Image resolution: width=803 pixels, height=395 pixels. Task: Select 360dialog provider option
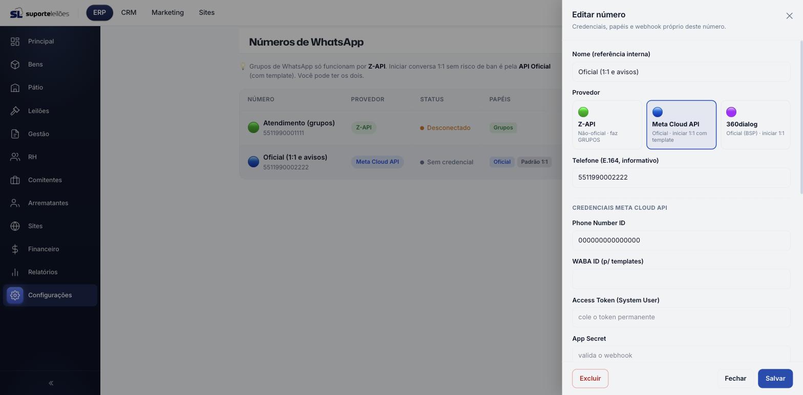755,125
